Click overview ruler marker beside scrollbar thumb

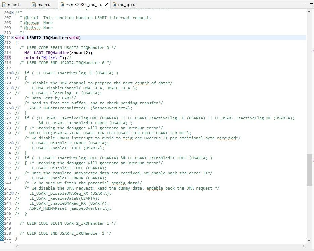click(313, 161)
